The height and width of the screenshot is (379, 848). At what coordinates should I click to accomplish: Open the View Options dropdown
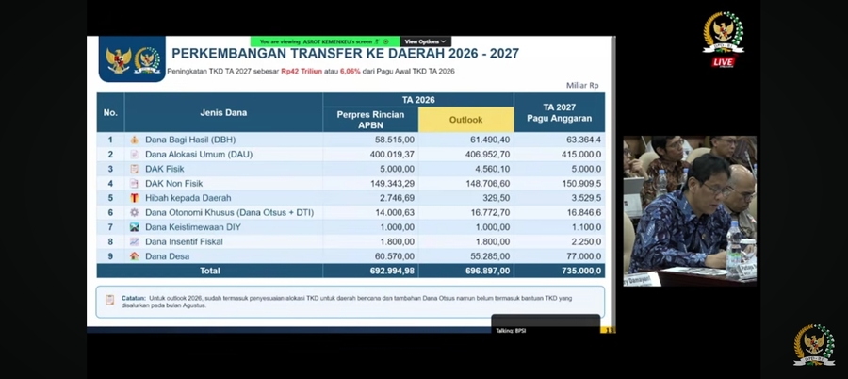(x=425, y=41)
